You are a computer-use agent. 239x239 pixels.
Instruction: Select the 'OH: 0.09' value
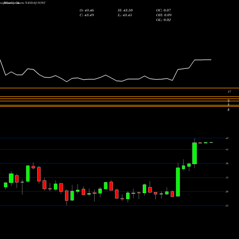coord(163,15)
